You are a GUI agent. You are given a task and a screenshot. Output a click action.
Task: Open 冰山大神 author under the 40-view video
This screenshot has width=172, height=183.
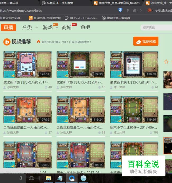point(13,87)
